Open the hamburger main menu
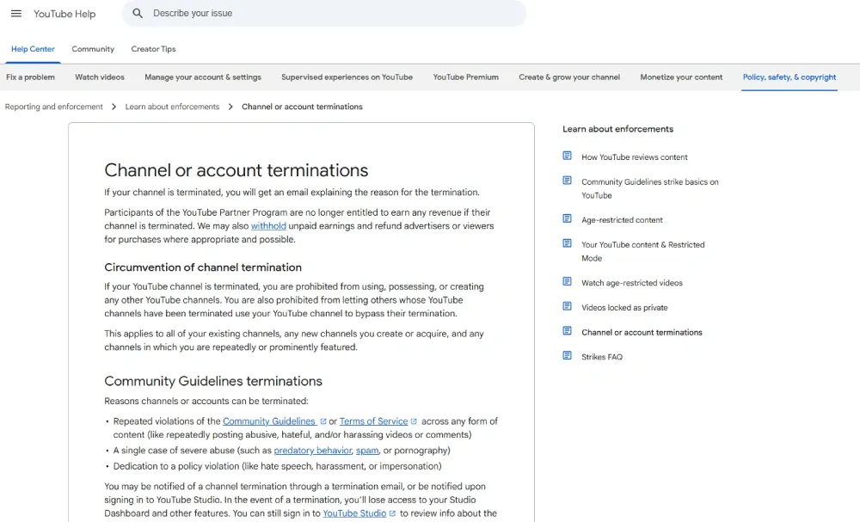This screenshot has width=860, height=522. (16, 13)
